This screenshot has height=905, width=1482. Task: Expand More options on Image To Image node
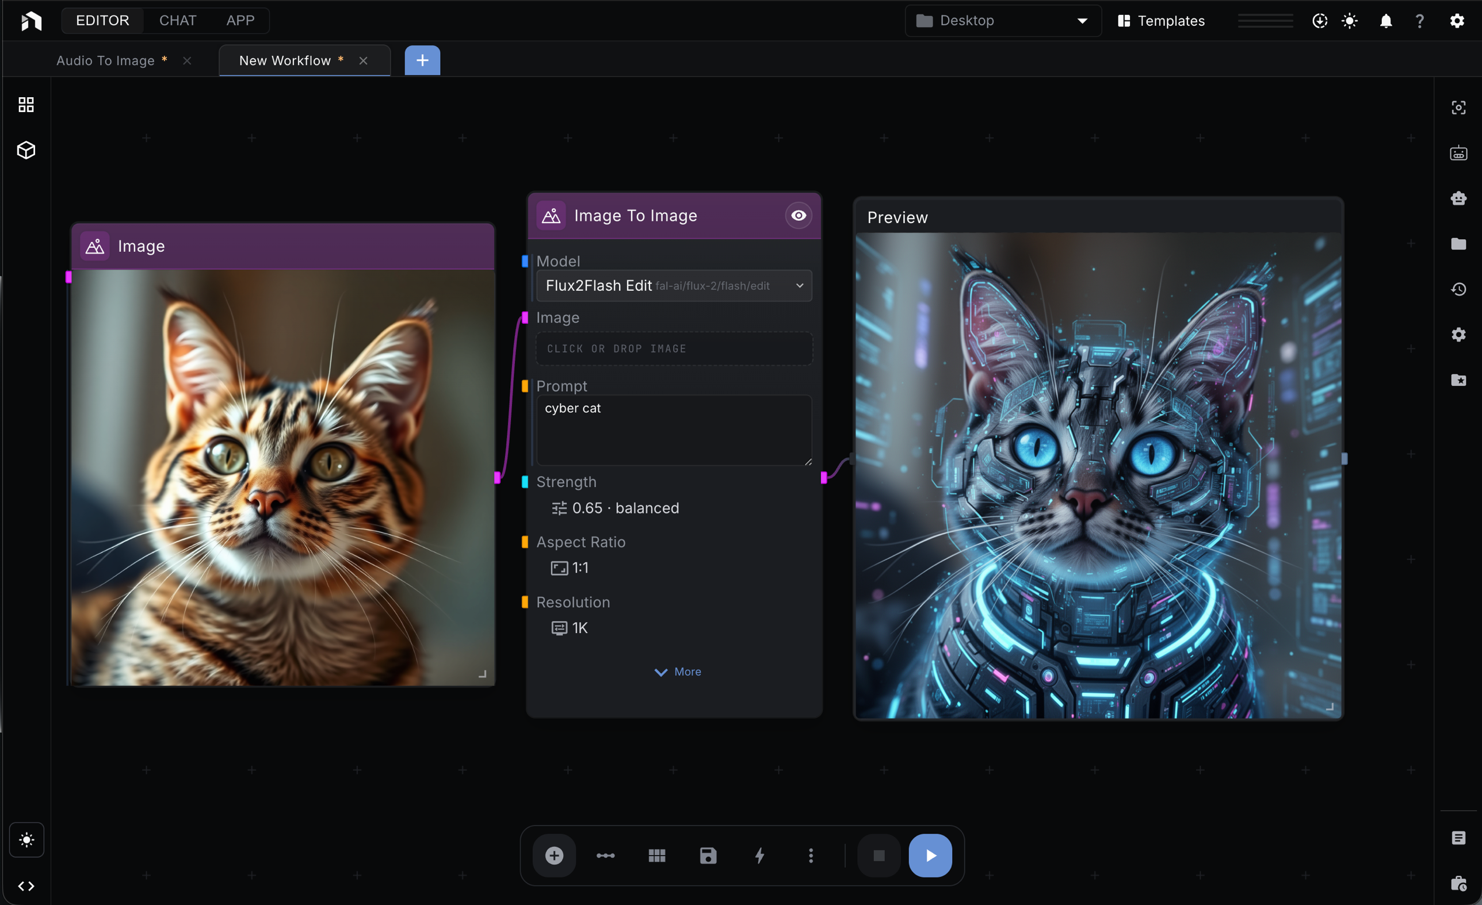pyautogui.click(x=677, y=671)
